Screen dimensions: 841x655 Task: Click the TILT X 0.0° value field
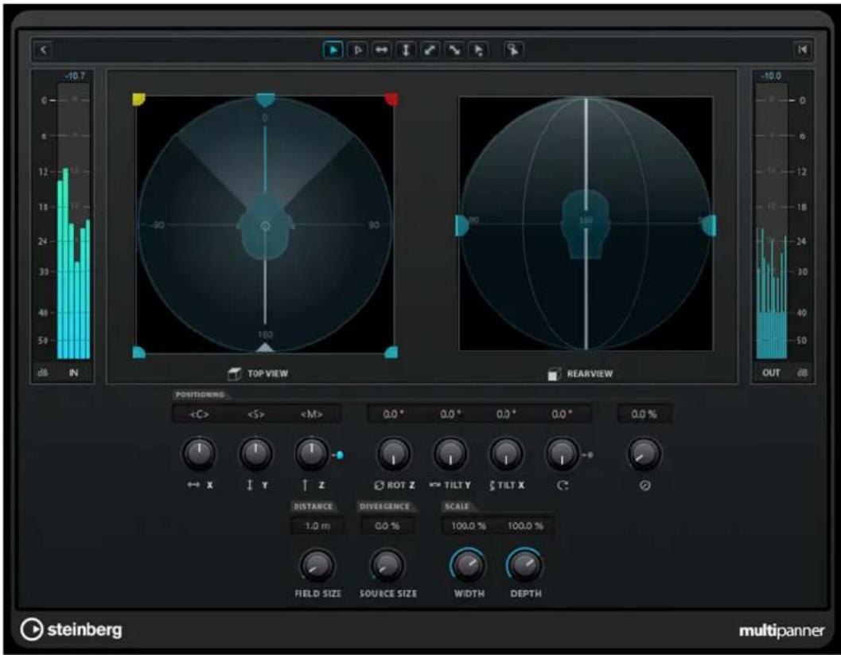click(x=506, y=414)
